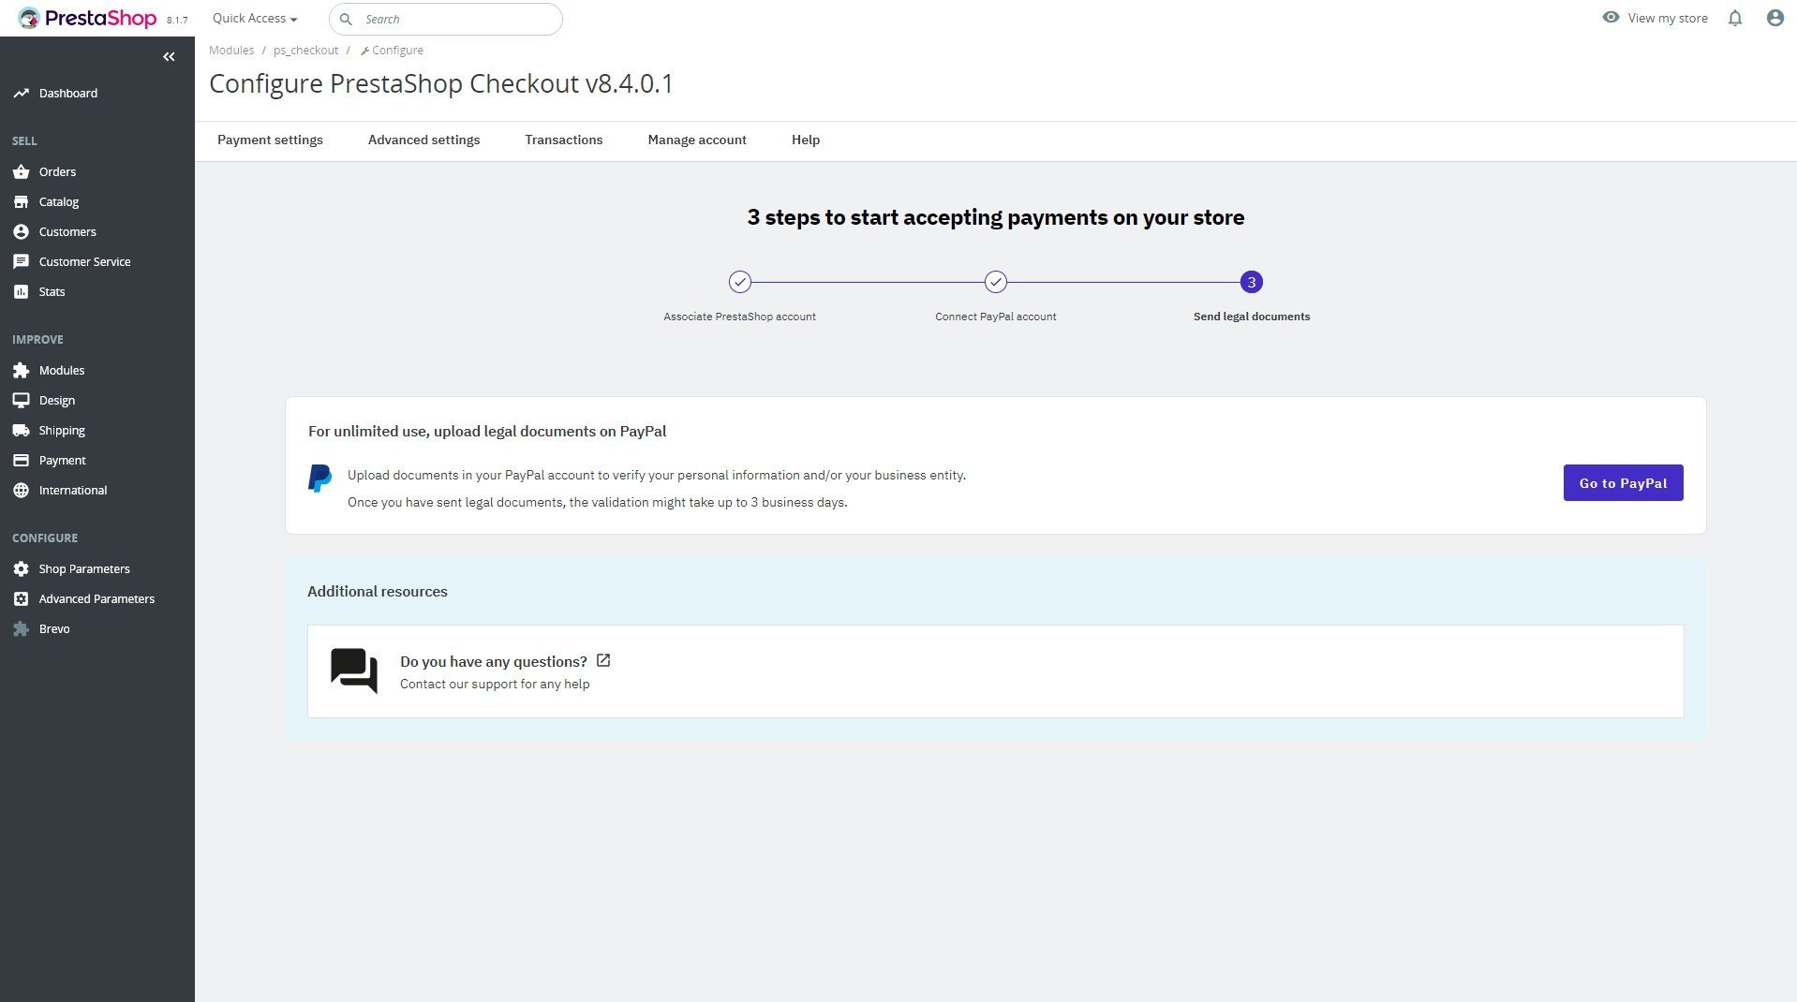Click the Associate PrestaShop account checkmark
This screenshot has height=1002, width=1797.
click(740, 282)
